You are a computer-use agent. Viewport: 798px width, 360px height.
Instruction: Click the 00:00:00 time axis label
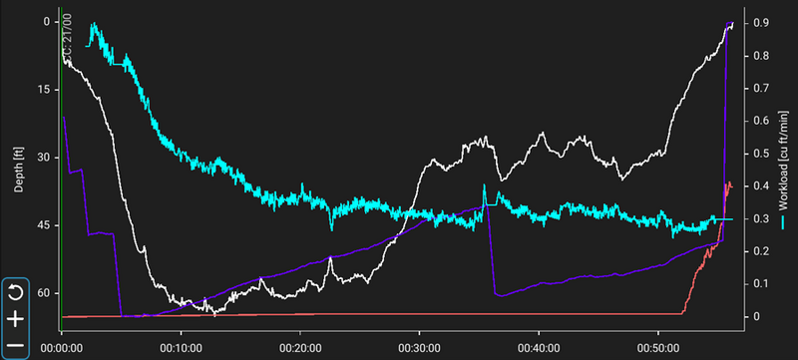click(x=62, y=348)
